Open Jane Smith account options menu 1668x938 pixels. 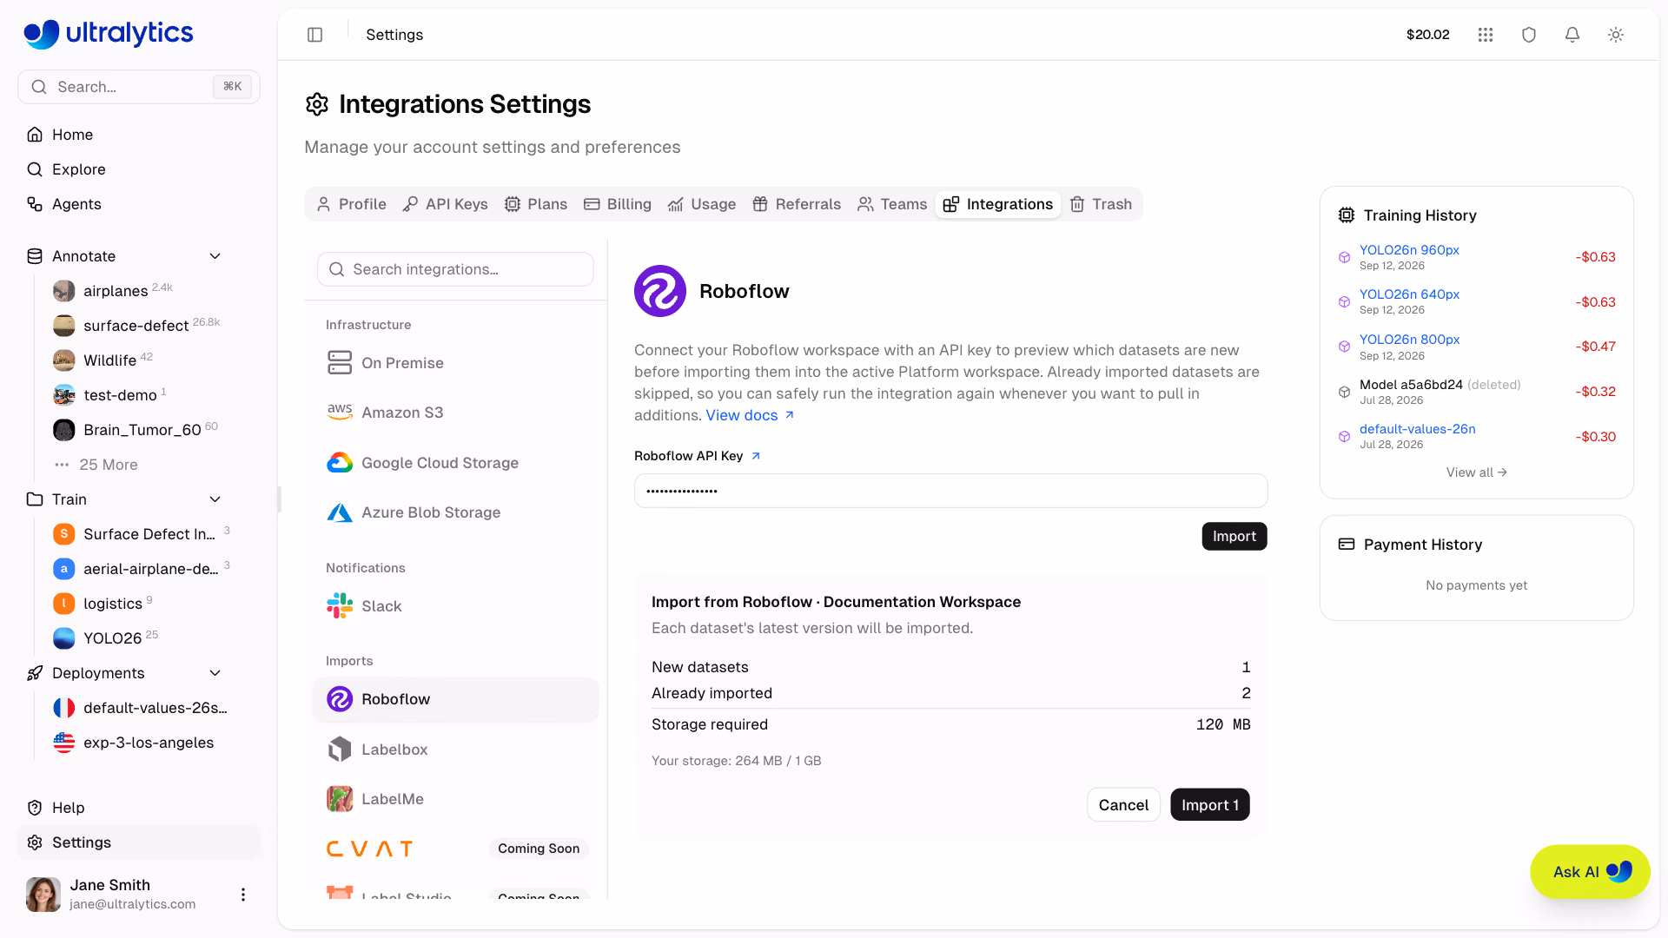click(x=243, y=895)
